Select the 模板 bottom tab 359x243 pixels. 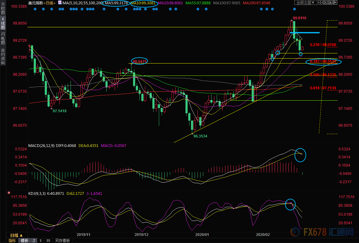[24, 241]
